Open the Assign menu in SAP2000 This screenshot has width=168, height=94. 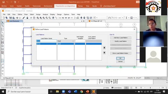click(x=38, y=14)
